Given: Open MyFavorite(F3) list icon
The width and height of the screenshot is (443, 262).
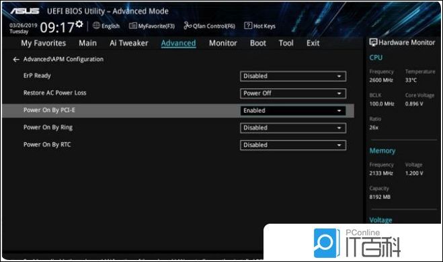Looking at the screenshot, I should point(133,26).
